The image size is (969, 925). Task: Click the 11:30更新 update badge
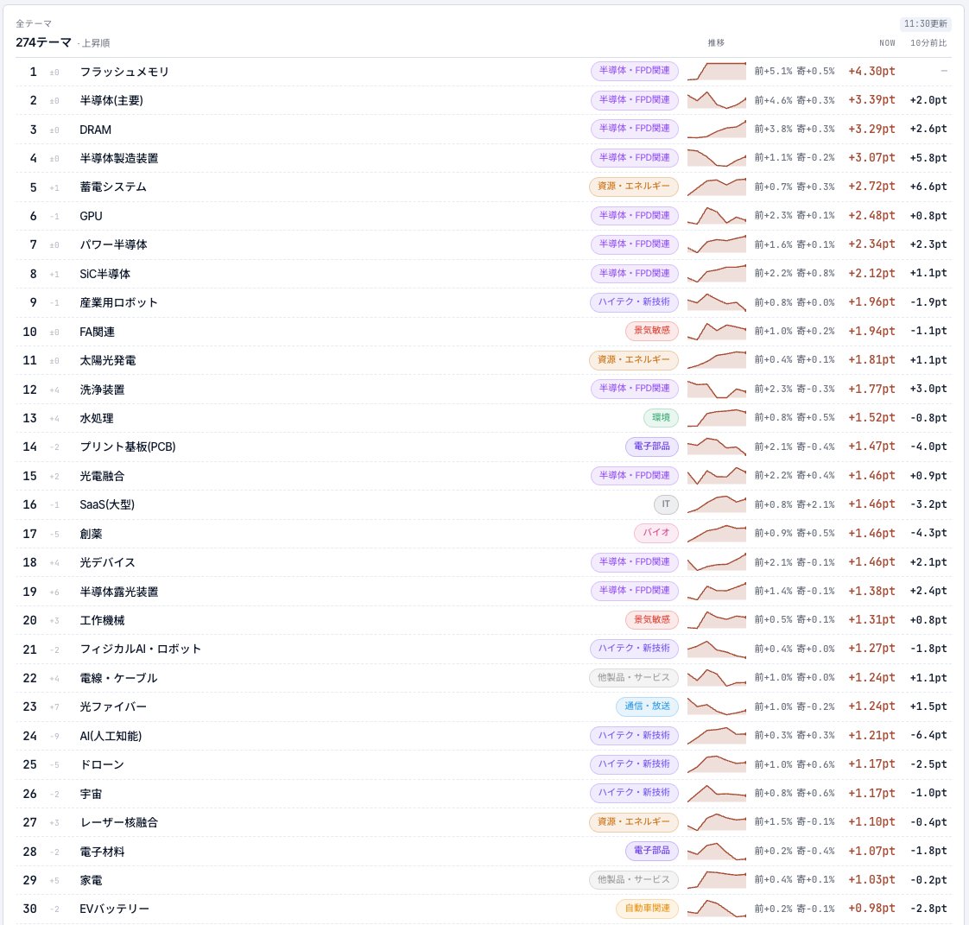(925, 23)
